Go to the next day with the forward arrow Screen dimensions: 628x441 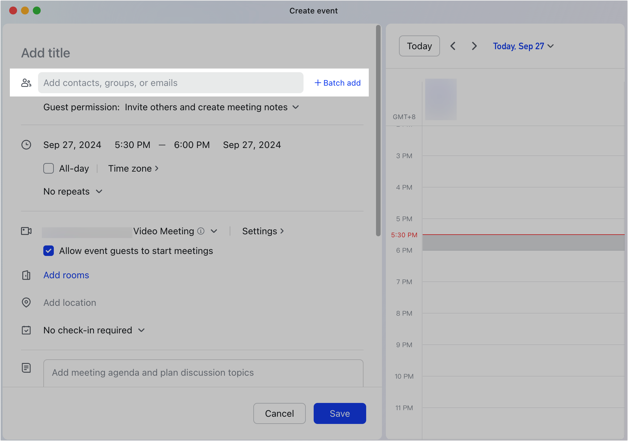[x=474, y=46]
